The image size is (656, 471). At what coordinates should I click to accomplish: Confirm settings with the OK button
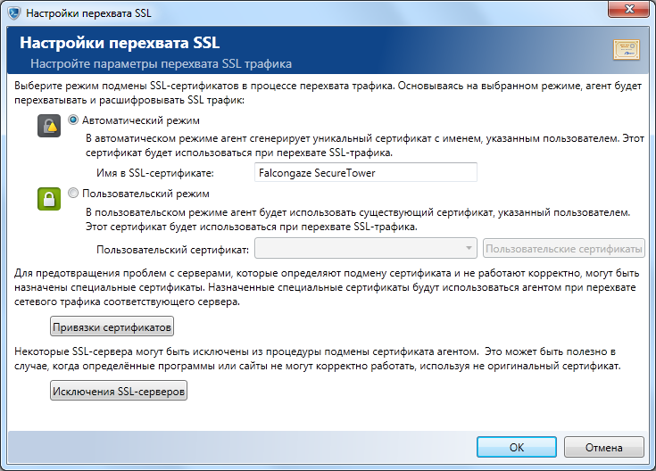pyautogui.click(x=517, y=447)
